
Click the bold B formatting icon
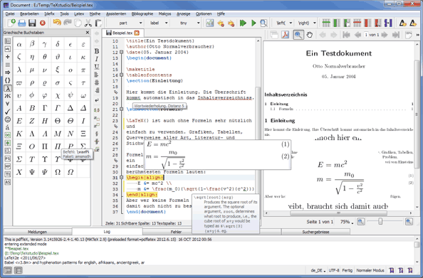click(97, 51)
